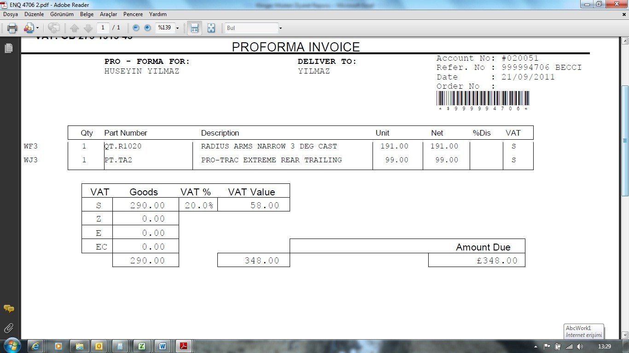The height and width of the screenshot is (353, 629).
Task: Open the dropdown arrow beside the collaborate icon
Action: point(38,28)
